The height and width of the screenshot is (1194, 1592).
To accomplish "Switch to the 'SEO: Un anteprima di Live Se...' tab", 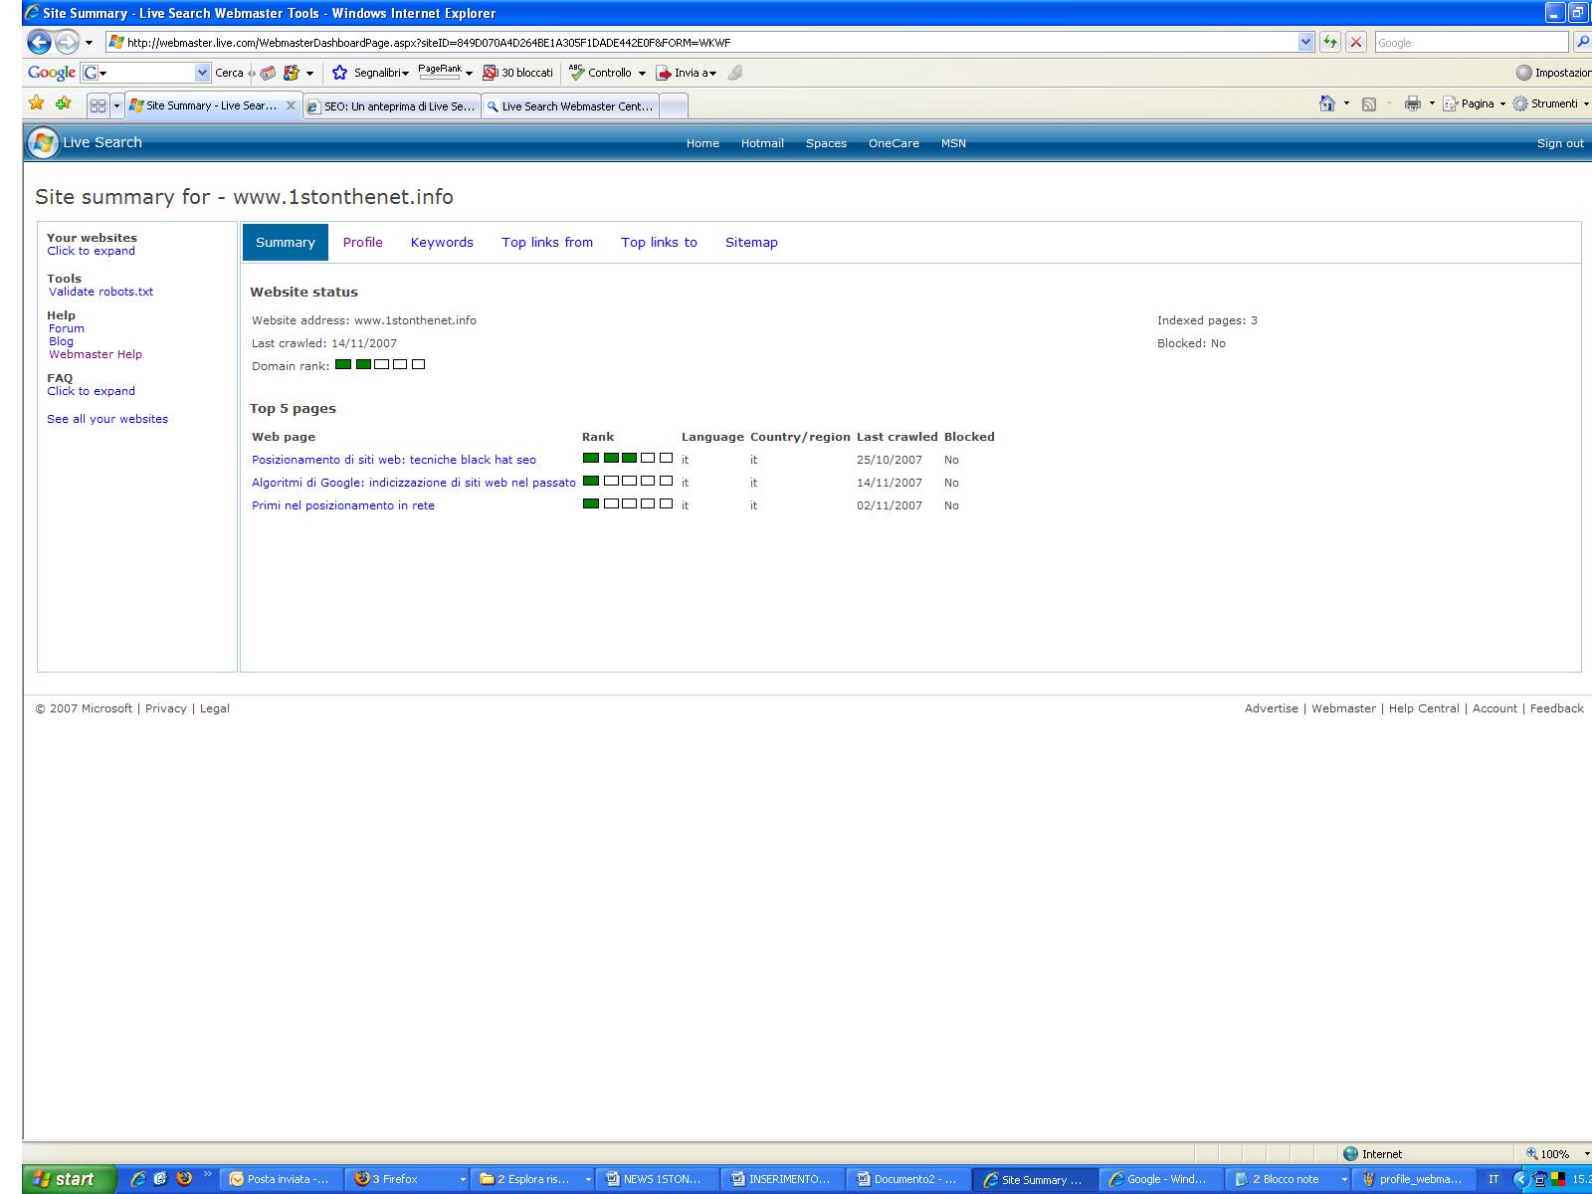I will (392, 106).
